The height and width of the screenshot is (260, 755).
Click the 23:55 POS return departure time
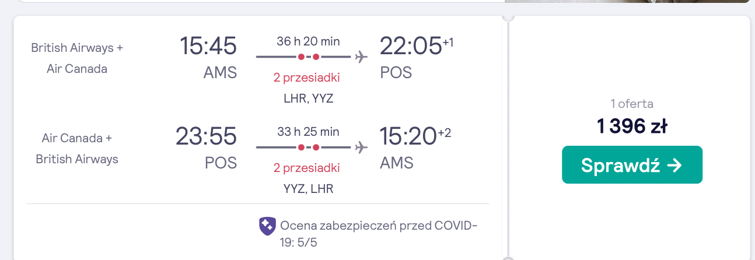click(207, 136)
